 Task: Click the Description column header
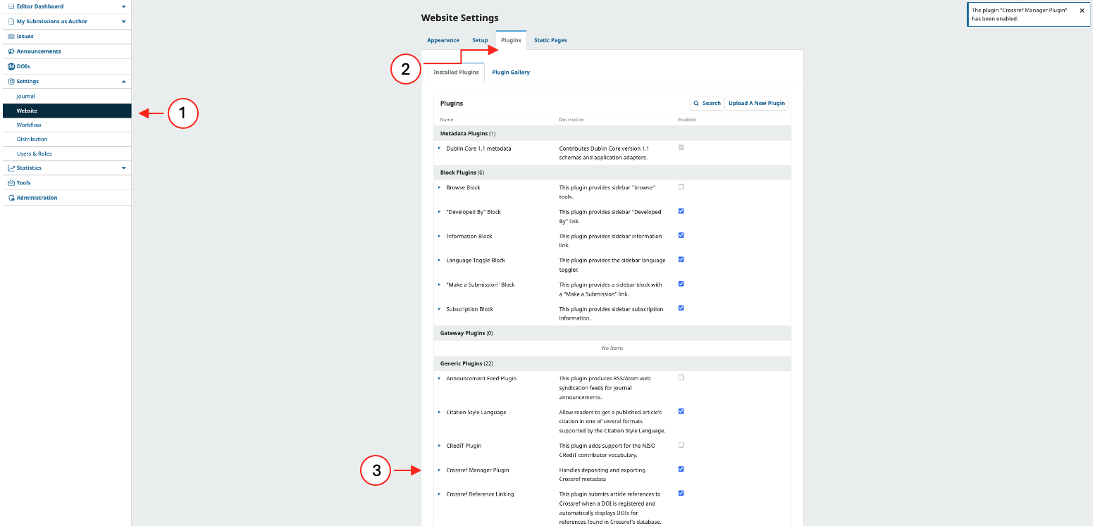pyautogui.click(x=571, y=120)
